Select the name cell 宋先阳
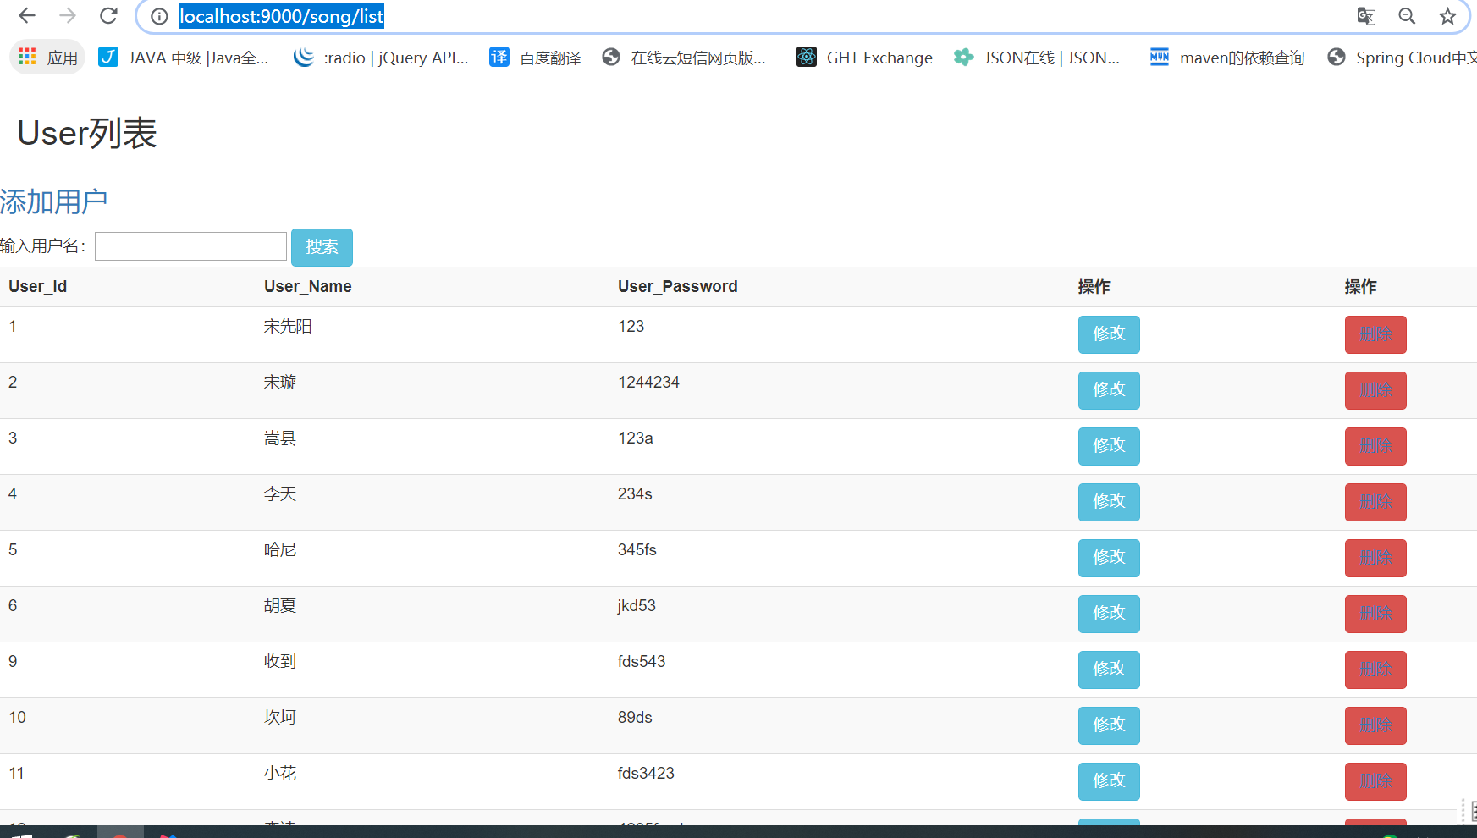This screenshot has height=838, width=1477. (288, 326)
